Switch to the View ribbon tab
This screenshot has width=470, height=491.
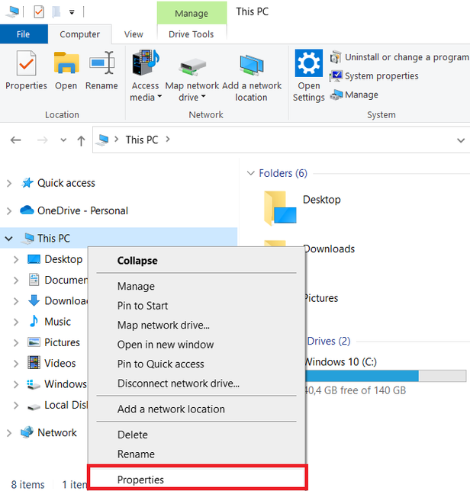pos(134,34)
